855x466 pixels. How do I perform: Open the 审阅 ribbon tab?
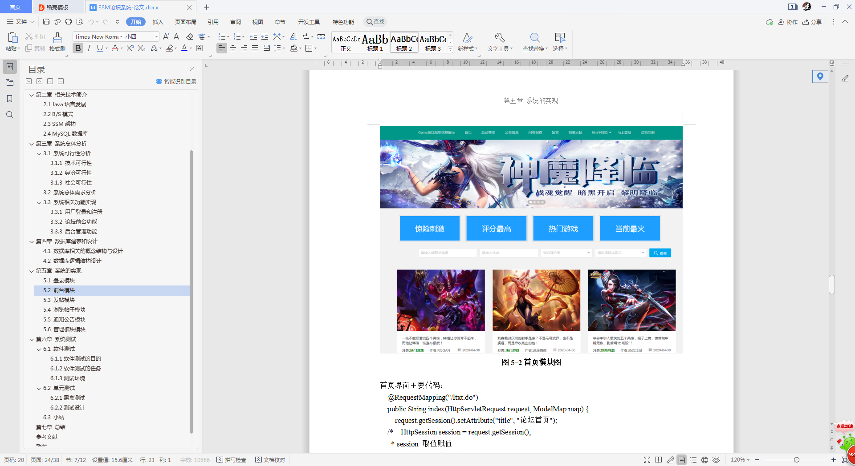[x=236, y=22]
